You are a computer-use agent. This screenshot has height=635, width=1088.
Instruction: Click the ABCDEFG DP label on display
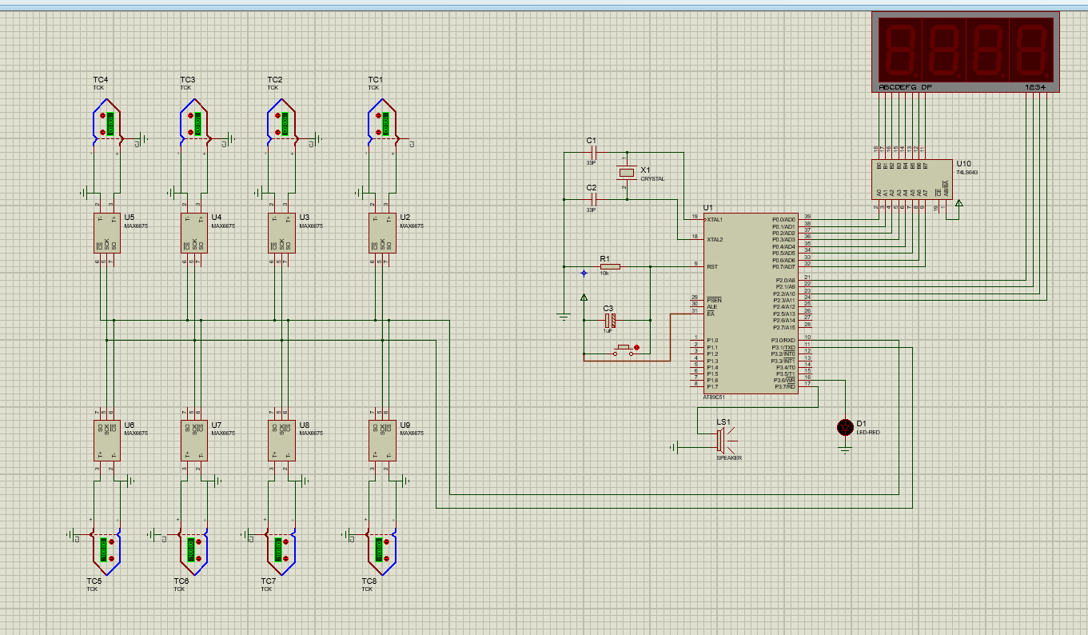pos(905,87)
